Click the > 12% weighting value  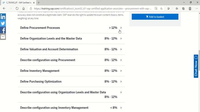point(113,28)
